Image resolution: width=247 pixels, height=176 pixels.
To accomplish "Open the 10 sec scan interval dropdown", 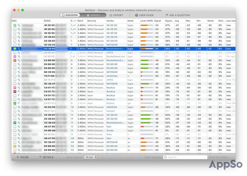I will (91, 157).
